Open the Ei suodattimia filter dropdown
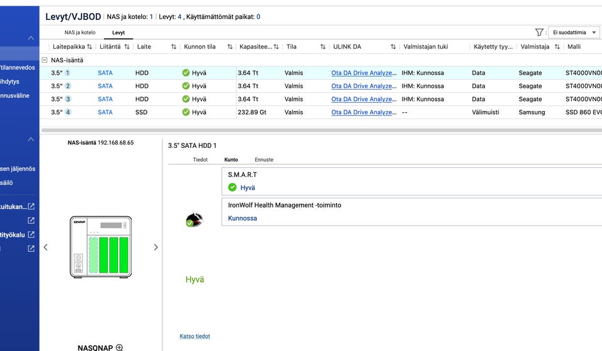Viewport: 602px width, 351px height. [x=574, y=33]
